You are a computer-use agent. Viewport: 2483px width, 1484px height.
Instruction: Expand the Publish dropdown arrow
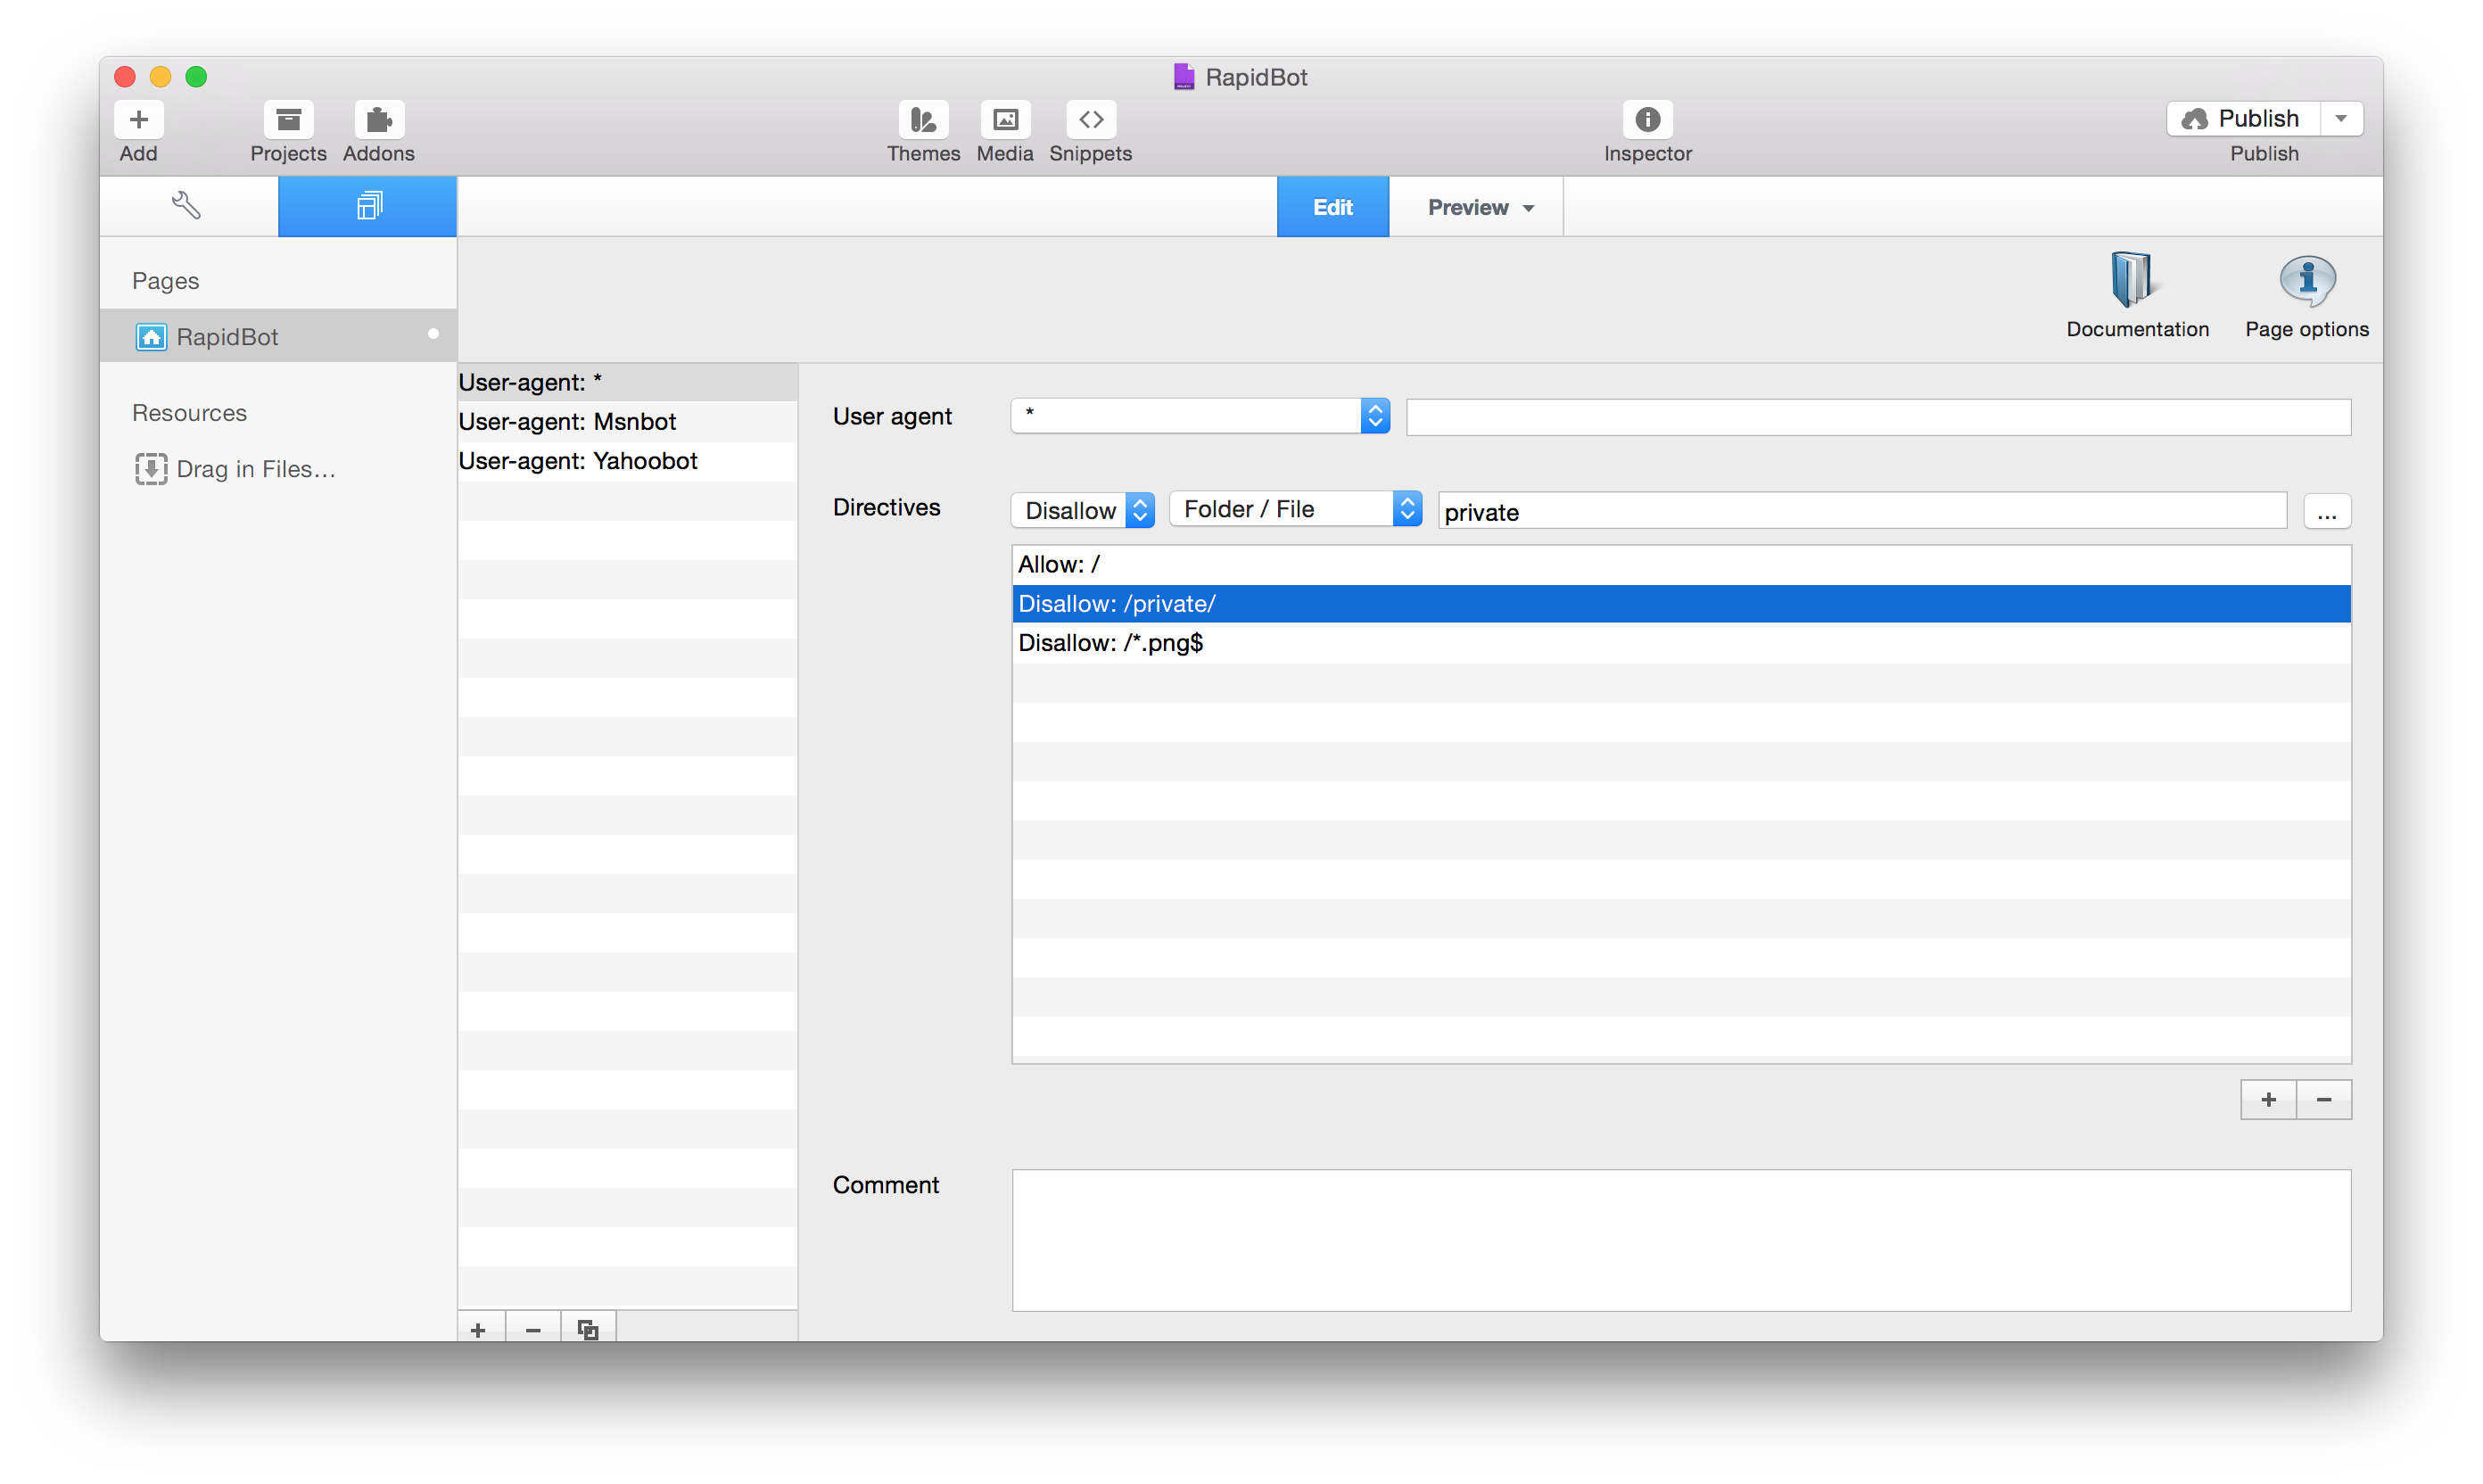pos(2341,119)
